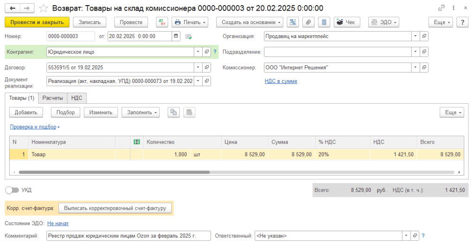The image size is (475, 246).
Task: Copy rows icon in goods table toolbar
Action: point(174,112)
